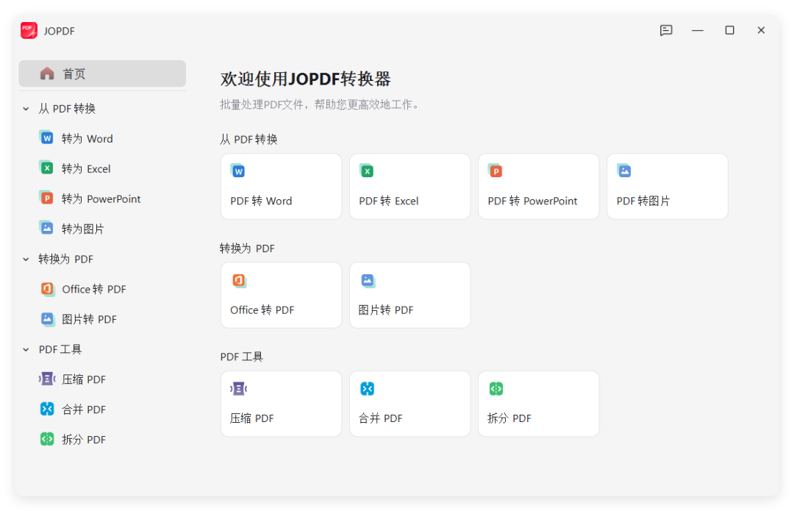Open the feedback message icon in title bar
The image size is (794, 511).
[x=666, y=30]
